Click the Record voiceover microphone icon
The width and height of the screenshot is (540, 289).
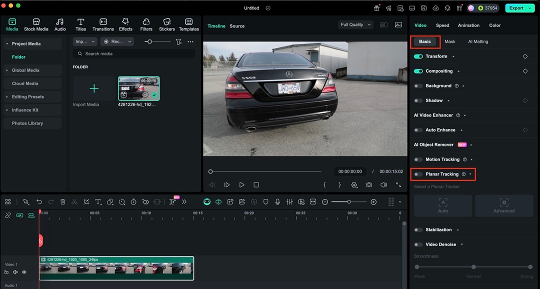278,202
